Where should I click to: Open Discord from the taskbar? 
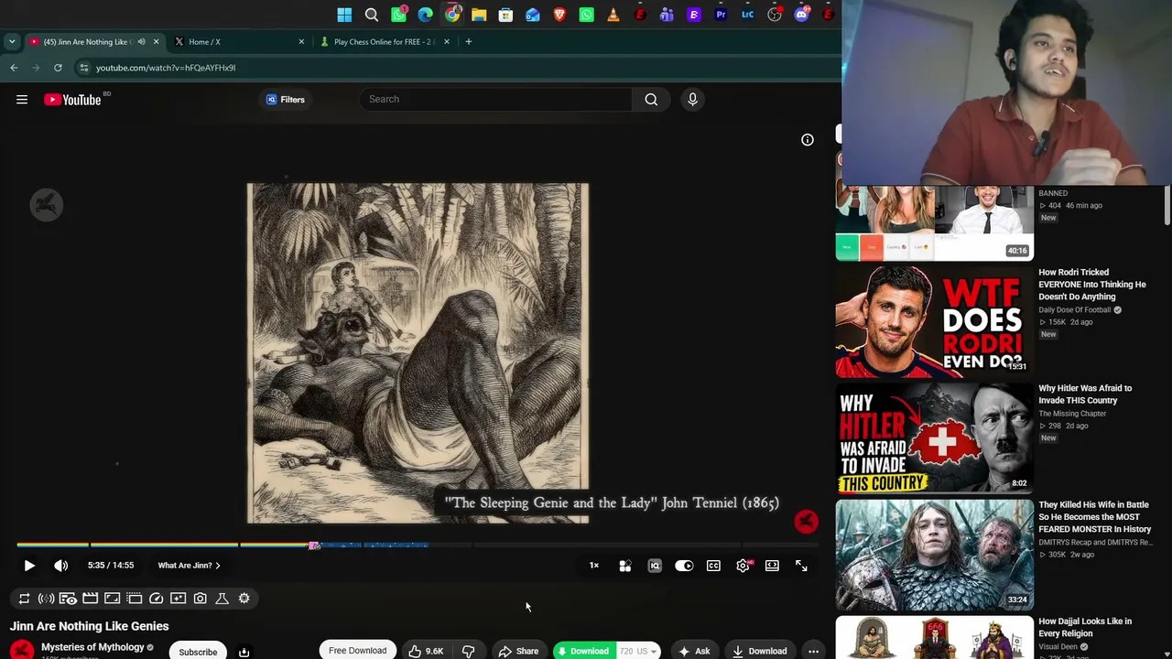click(x=802, y=15)
